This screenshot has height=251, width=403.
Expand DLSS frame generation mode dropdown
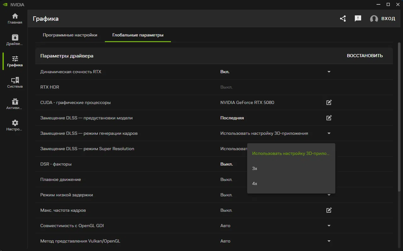coord(329,133)
